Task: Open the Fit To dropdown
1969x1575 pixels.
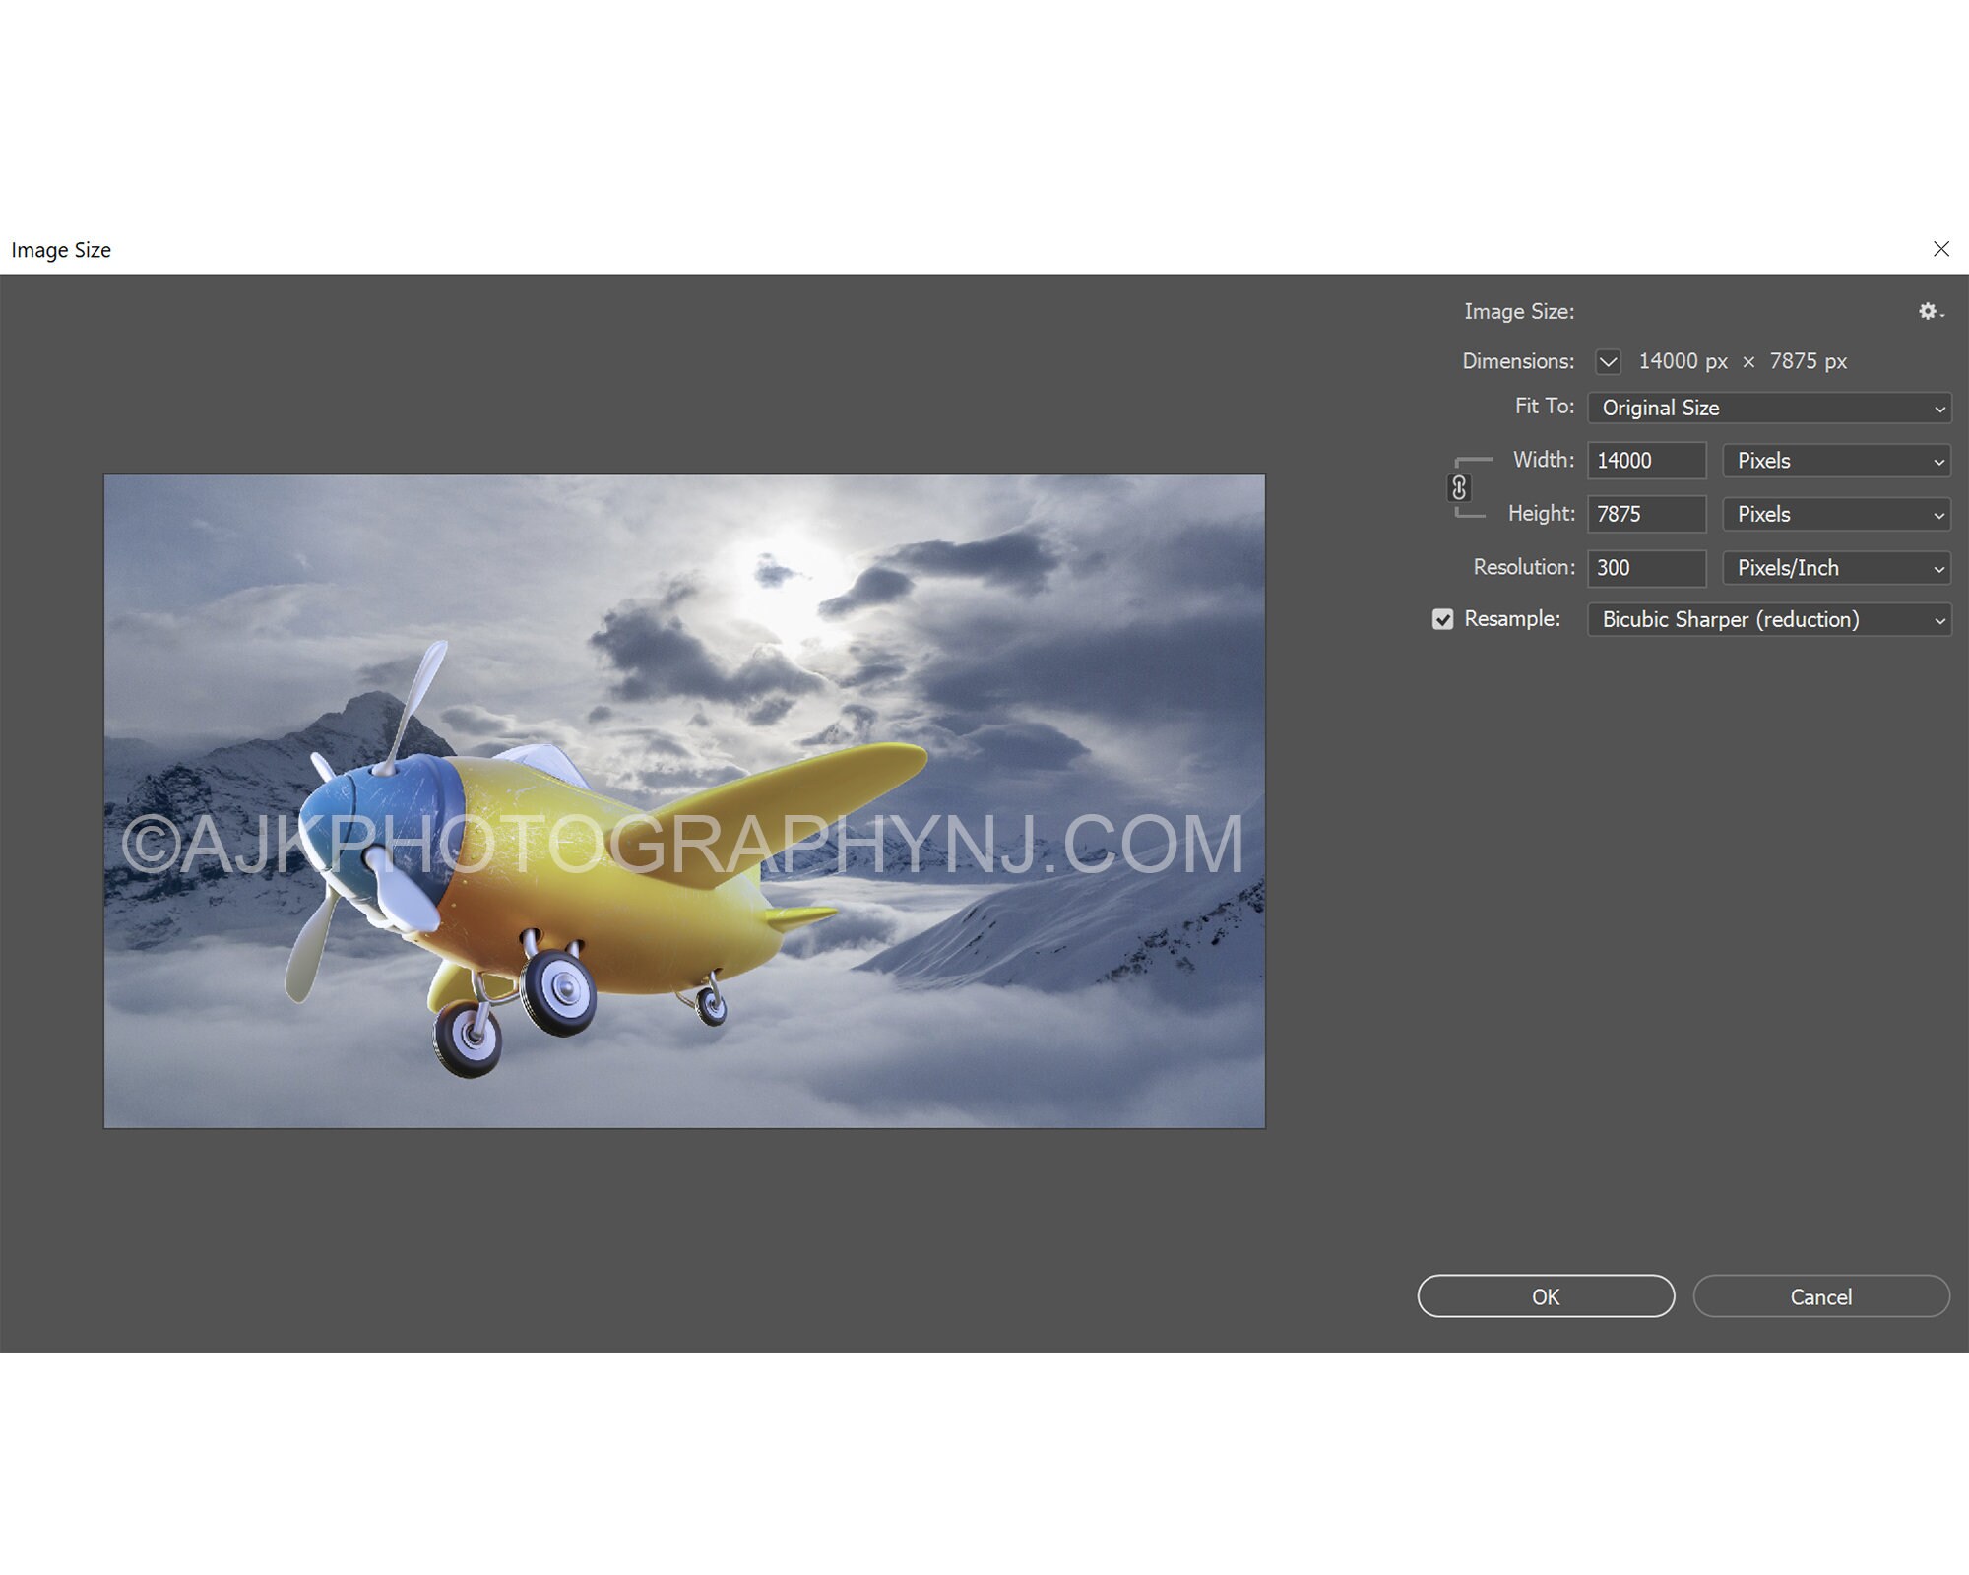Action: (1769, 408)
